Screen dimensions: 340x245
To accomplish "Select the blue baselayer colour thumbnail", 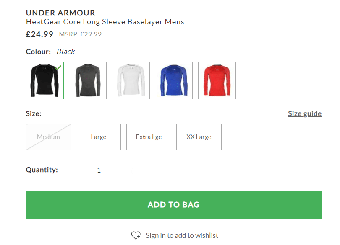I will pos(174,80).
